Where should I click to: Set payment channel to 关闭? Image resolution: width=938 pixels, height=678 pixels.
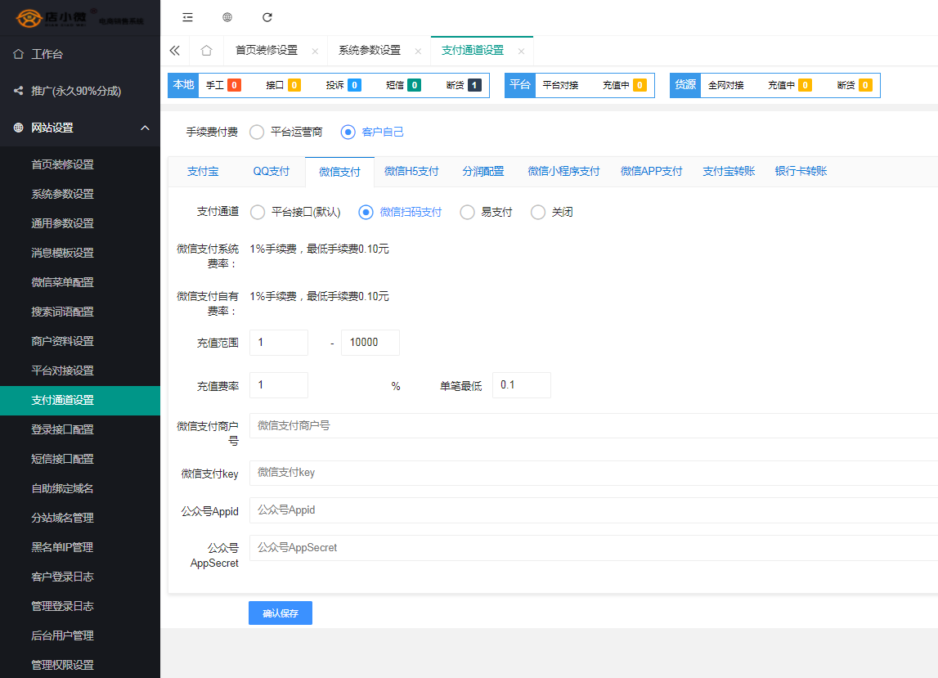(x=538, y=213)
